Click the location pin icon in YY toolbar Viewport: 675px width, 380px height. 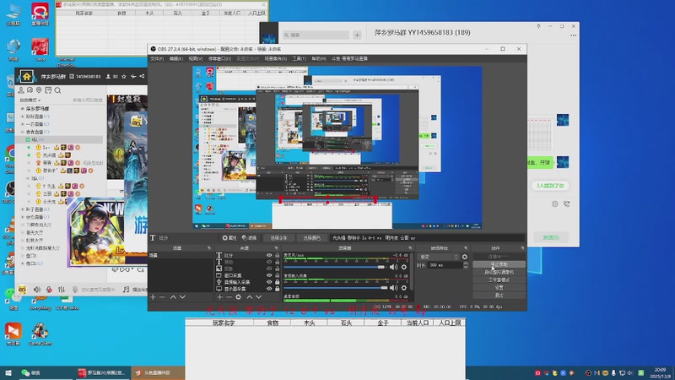(x=39, y=90)
